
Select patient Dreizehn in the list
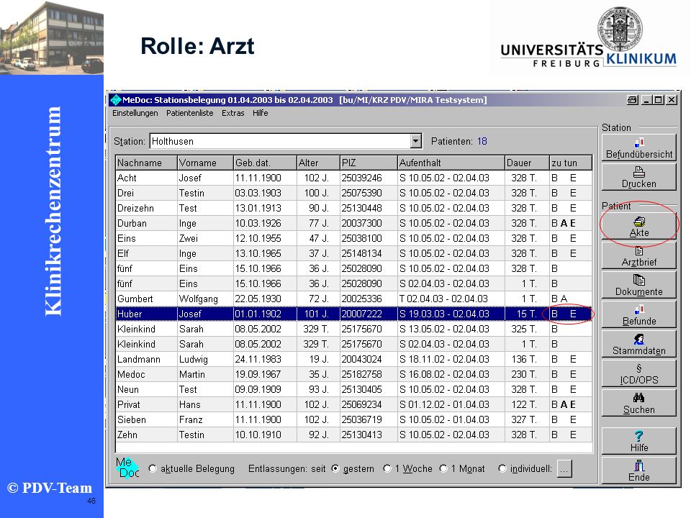(x=353, y=208)
